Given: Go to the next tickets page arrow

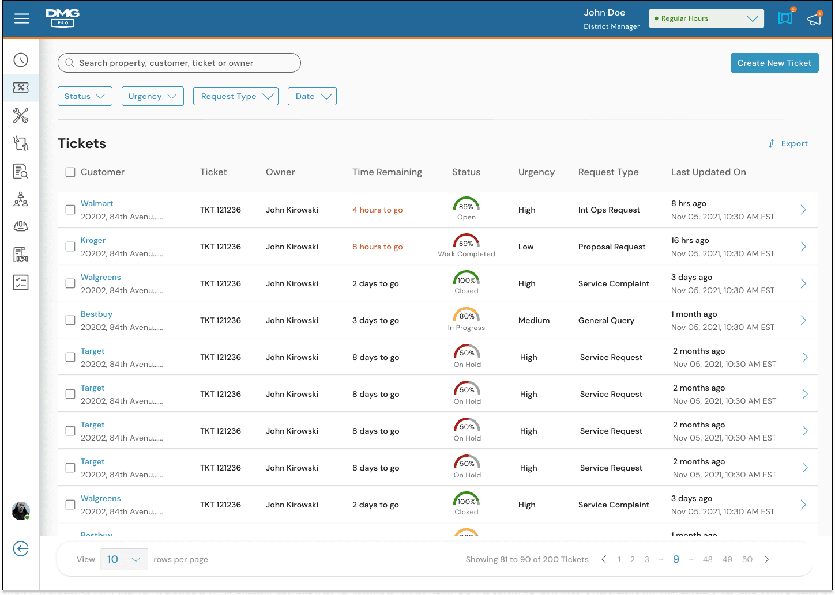Looking at the screenshot, I should tap(766, 559).
